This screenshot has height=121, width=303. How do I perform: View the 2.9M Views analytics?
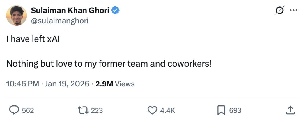[115, 84]
